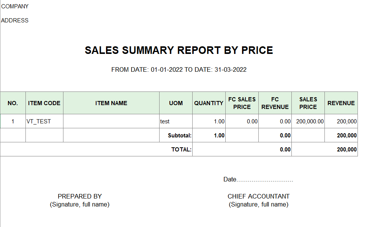
Task: Click the SALES PRICE header cell
Action: [308, 103]
